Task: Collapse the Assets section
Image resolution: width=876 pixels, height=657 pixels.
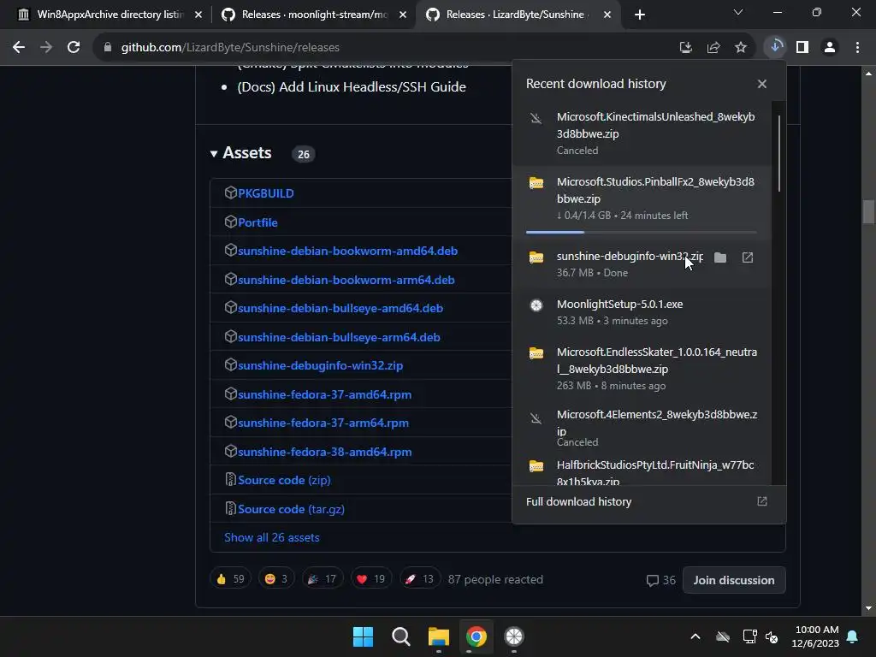Action: coord(240,153)
